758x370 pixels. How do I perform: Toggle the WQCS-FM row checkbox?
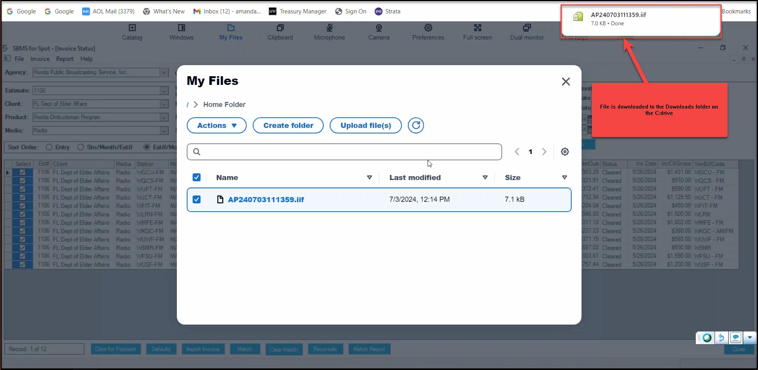click(x=23, y=180)
